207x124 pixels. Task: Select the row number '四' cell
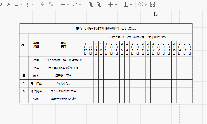pyautogui.click(x=24, y=83)
